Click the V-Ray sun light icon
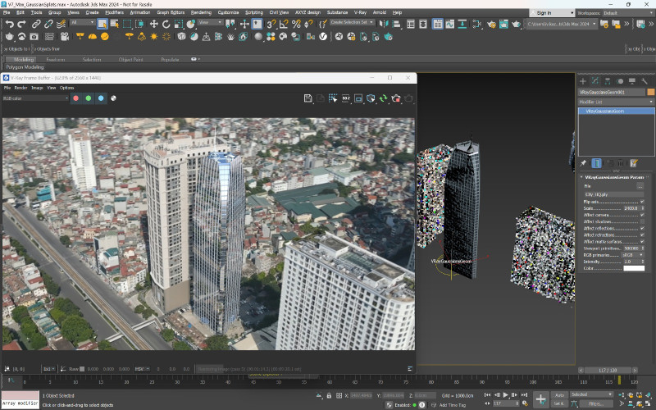The image size is (656, 410). pyautogui.click(x=154, y=37)
